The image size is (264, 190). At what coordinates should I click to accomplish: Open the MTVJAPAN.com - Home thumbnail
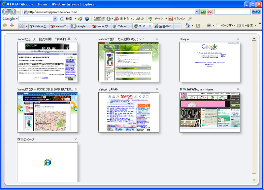click(x=210, y=112)
